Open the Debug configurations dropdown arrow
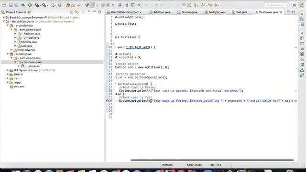This screenshot has width=306, height=172. [x=26, y=5]
